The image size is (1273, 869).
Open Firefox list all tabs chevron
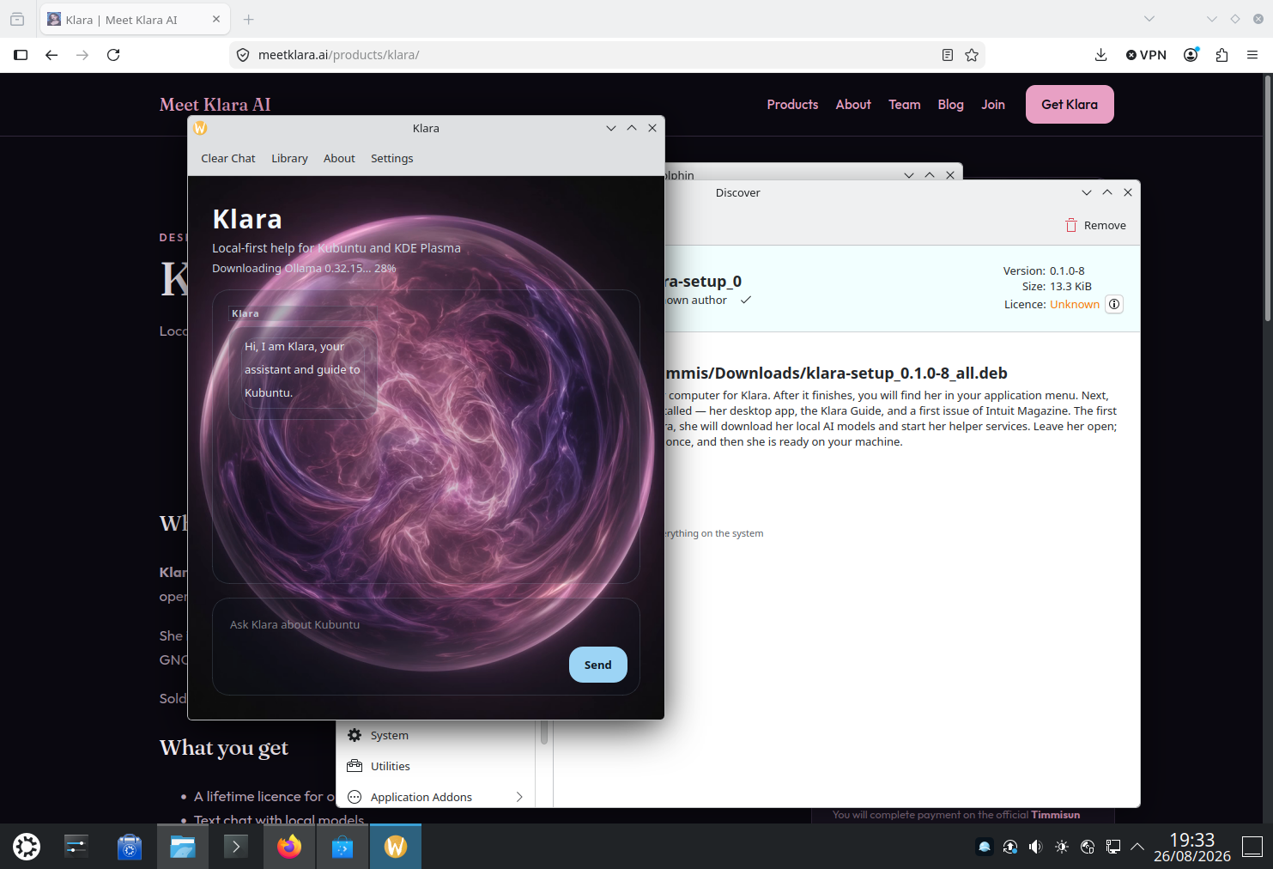(1149, 19)
